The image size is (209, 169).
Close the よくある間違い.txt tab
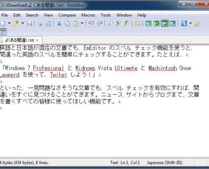click(x=37, y=41)
